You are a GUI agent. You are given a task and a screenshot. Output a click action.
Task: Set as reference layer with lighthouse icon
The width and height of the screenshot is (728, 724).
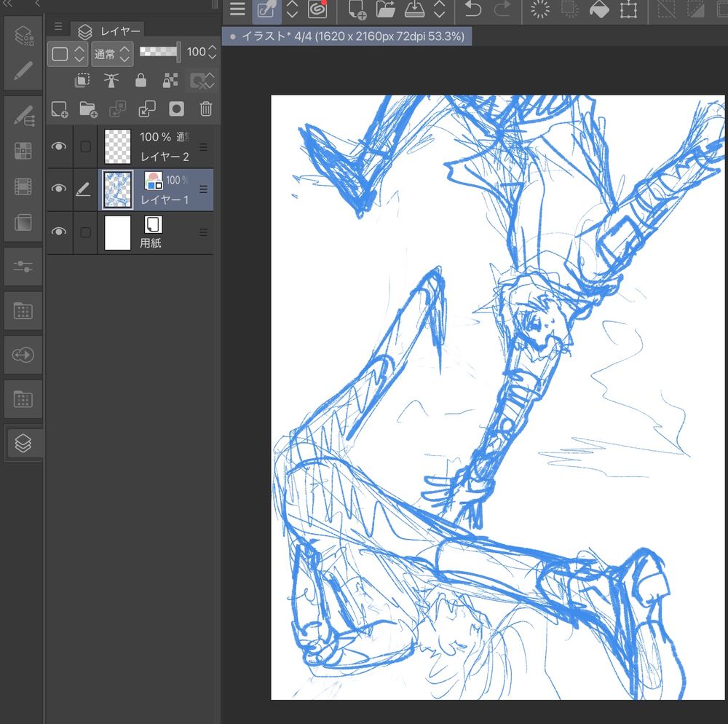(111, 80)
